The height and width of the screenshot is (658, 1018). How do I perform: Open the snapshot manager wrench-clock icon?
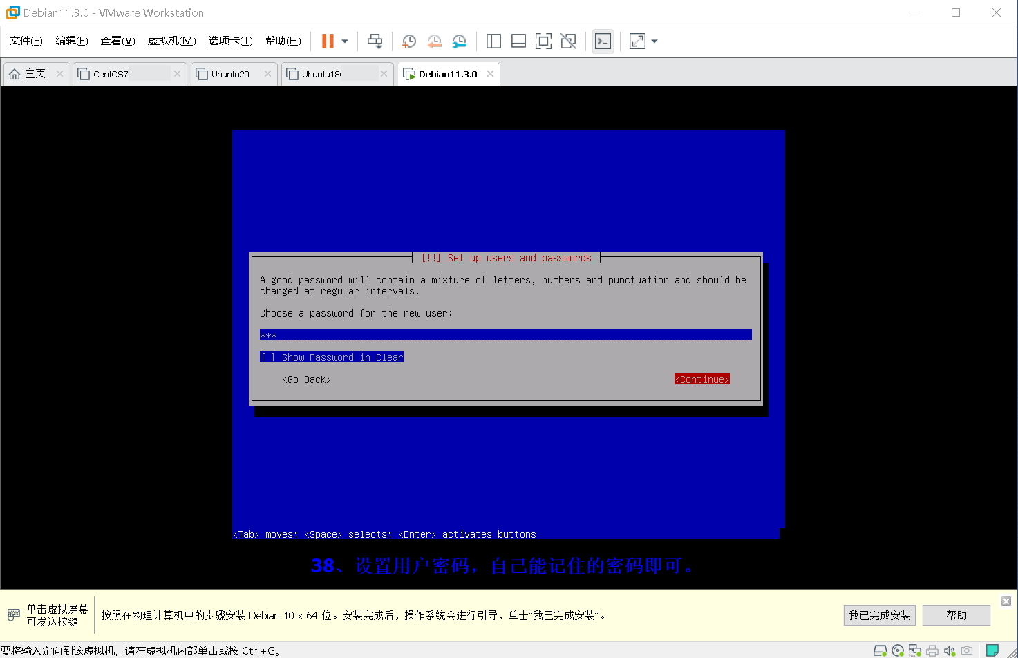[x=459, y=41]
